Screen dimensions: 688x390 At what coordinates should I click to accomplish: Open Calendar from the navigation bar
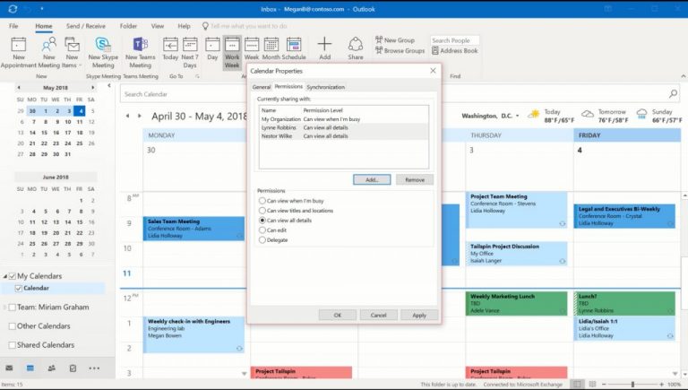[30, 368]
